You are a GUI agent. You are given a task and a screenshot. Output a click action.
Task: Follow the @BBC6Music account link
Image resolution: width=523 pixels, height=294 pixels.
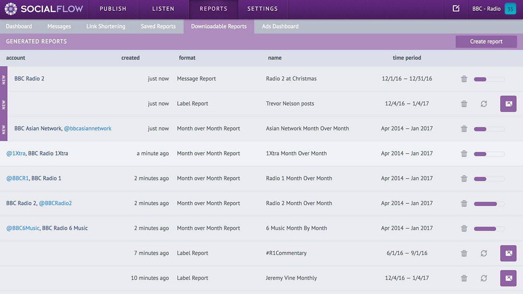(x=23, y=228)
